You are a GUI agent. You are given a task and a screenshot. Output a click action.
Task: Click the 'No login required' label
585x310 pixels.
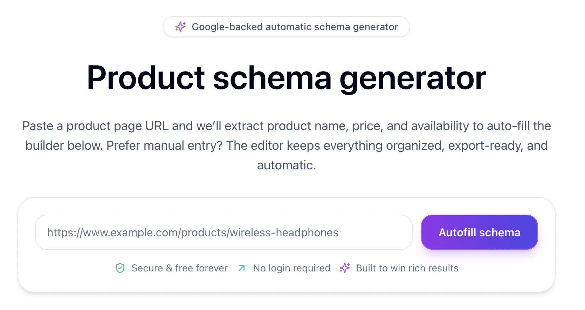tap(291, 268)
